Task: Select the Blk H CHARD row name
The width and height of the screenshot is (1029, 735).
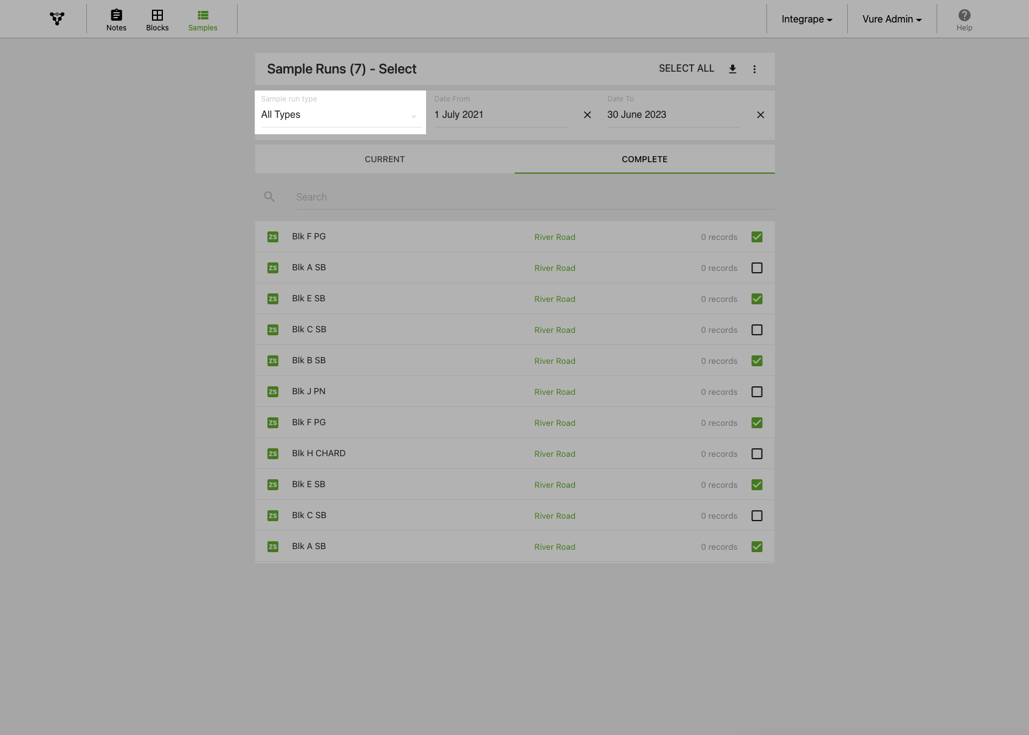Action: tap(318, 453)
